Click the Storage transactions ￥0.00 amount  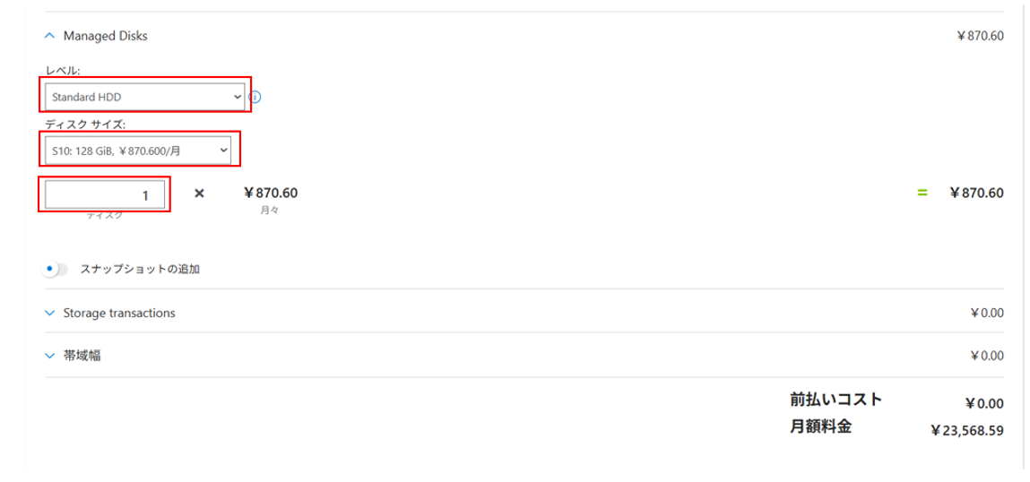986,314
